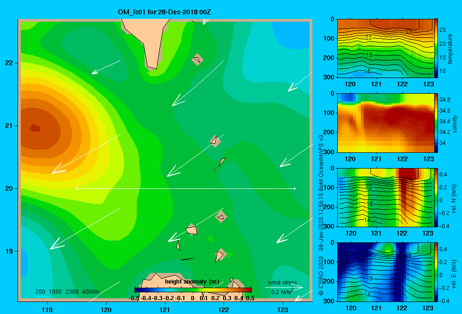Click latitude label 22 on the main map

(x=9, y=63)
